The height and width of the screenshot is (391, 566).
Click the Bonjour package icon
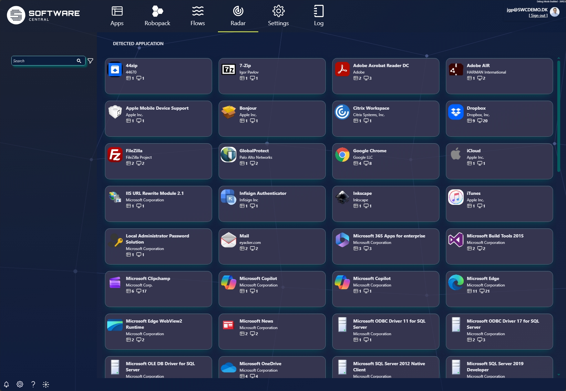(229, 112)
